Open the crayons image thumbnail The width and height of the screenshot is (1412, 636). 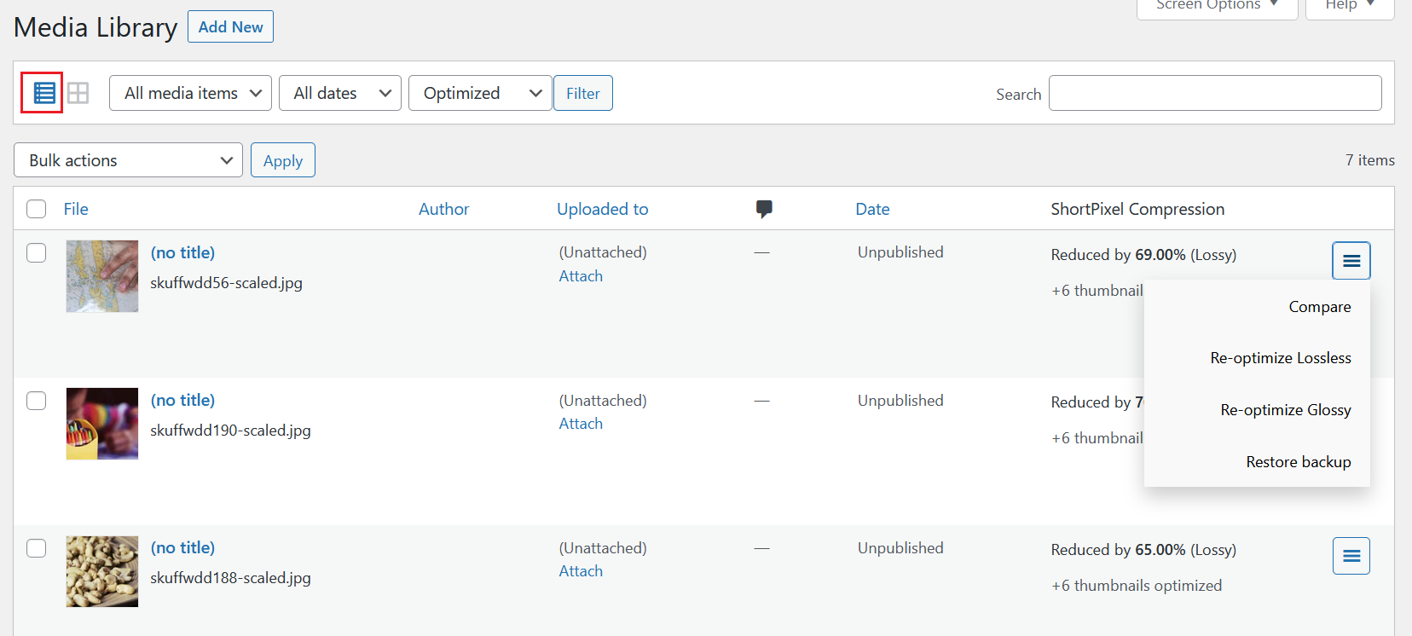(102, 424)
